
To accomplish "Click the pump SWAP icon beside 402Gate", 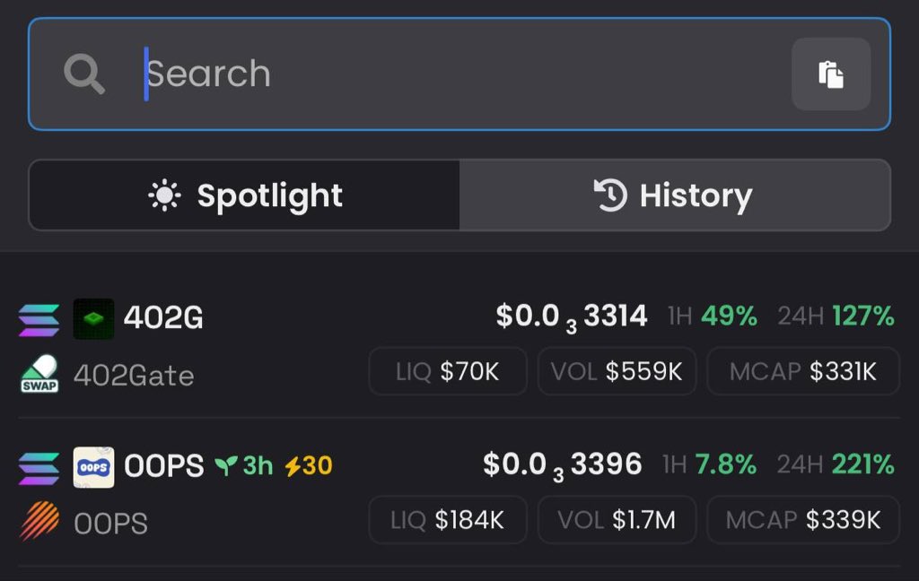I will tap(39, 373).
